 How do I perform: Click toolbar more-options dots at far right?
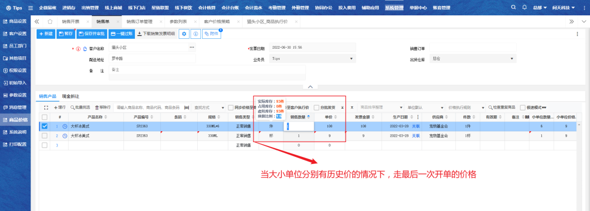(x=577, y=34)
